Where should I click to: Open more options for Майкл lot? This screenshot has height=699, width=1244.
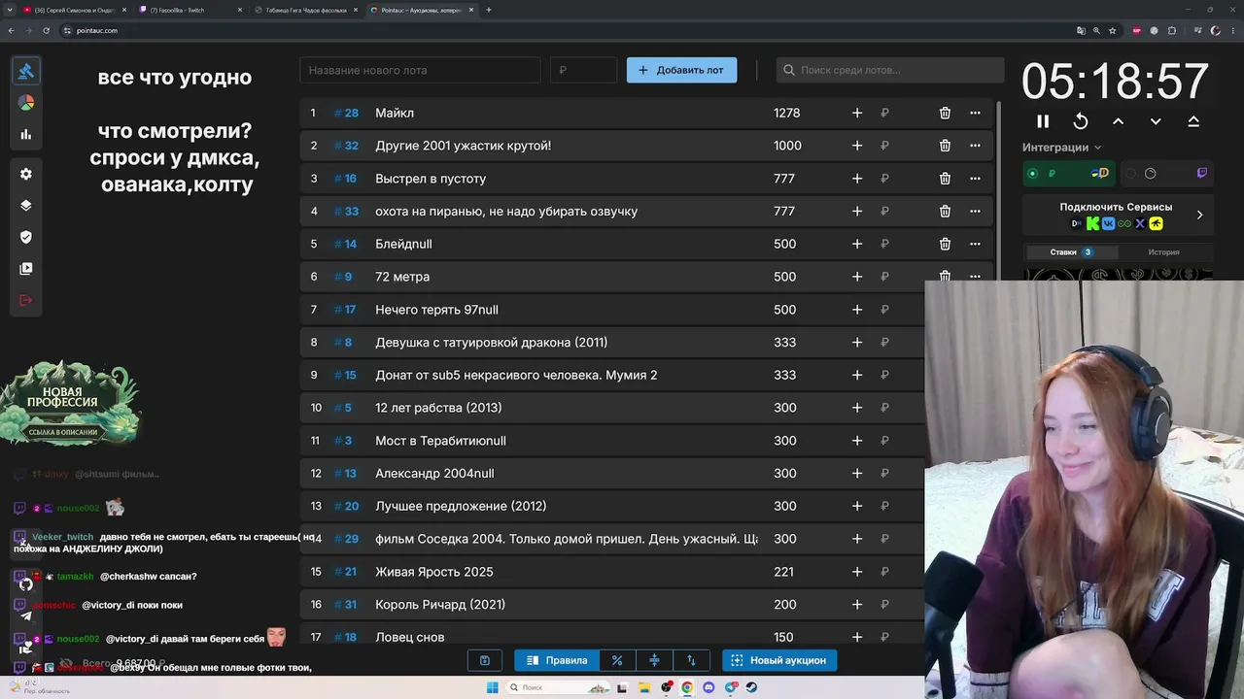tap(975, 113)
